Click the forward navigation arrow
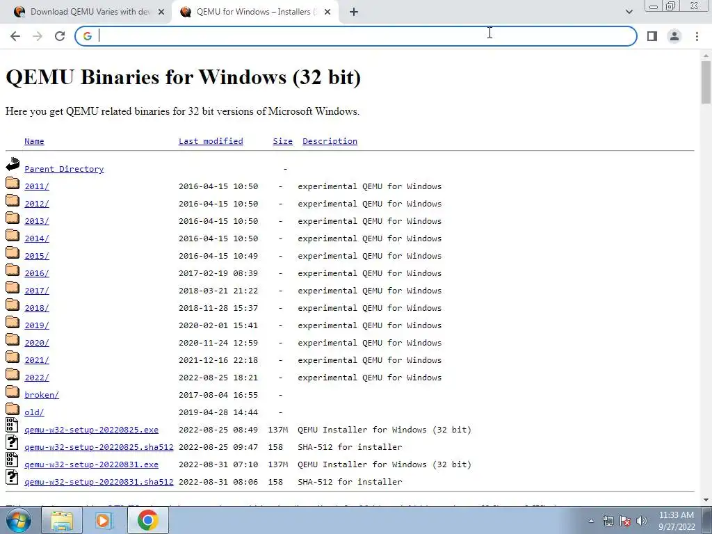712x534 pixels. 38,36
